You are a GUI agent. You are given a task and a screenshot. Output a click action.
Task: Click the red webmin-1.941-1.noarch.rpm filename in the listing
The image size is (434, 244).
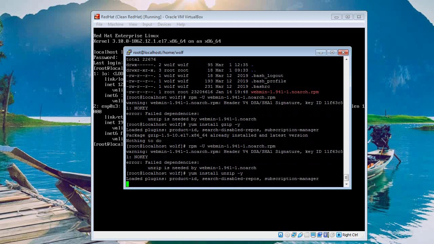click(285, 92)
